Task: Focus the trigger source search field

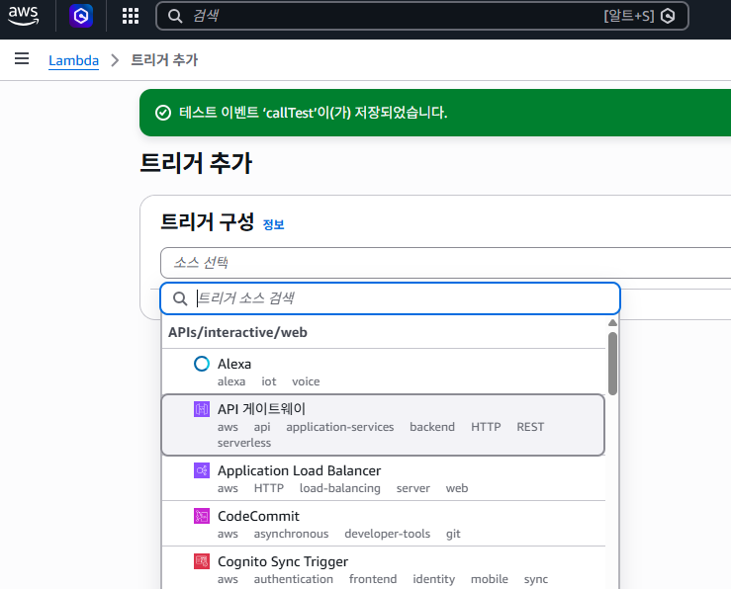Action: (390, 298)
